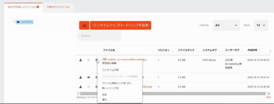274x104 pixels.
Task: Open the first row file name link
Action: click(127, 60)
